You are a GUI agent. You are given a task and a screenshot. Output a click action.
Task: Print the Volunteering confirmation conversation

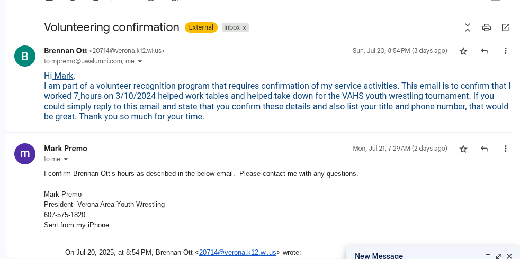tap(487, 27)
